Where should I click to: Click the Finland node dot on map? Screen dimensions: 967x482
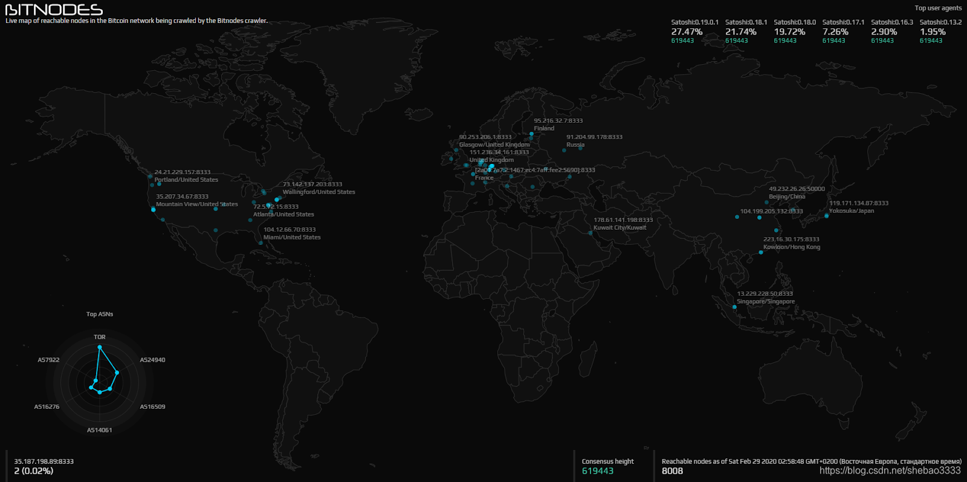pos(531,134)
